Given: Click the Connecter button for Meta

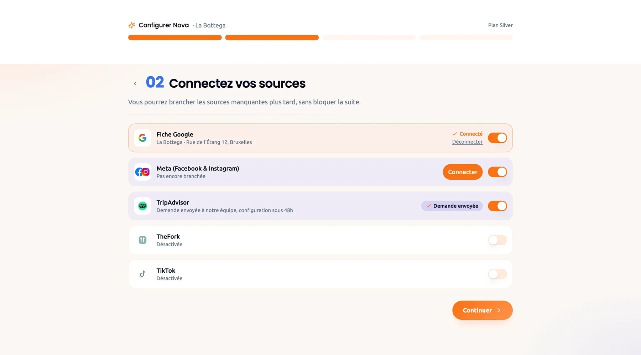Looking at the screenshot, I should click(463, 172).
